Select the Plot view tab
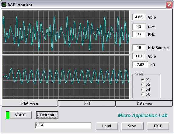174x134 pixels. 30,103
